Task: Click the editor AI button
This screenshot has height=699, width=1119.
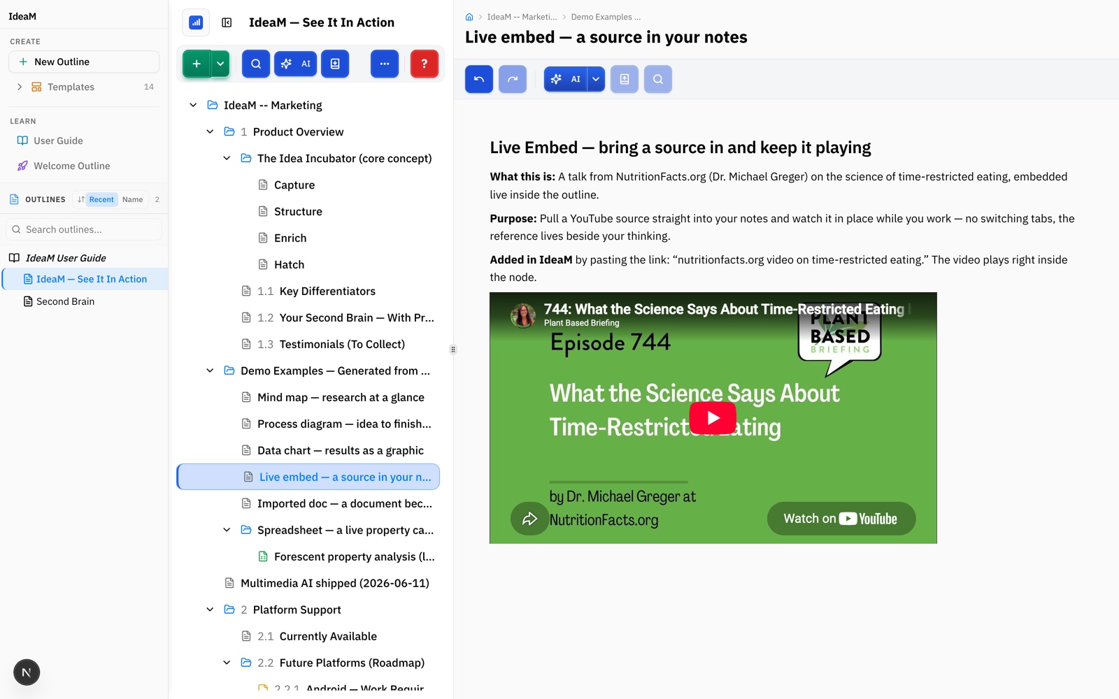Action: point(565,79)
